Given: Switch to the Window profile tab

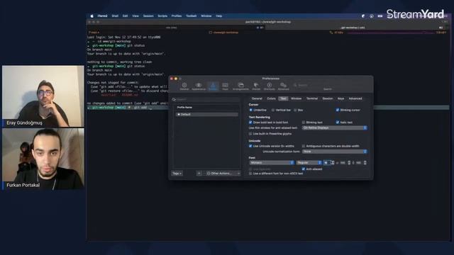Looking at the screenshot, I should coord(297,98).
